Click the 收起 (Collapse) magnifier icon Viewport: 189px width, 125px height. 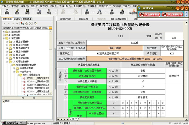click(x=100, y=12)
